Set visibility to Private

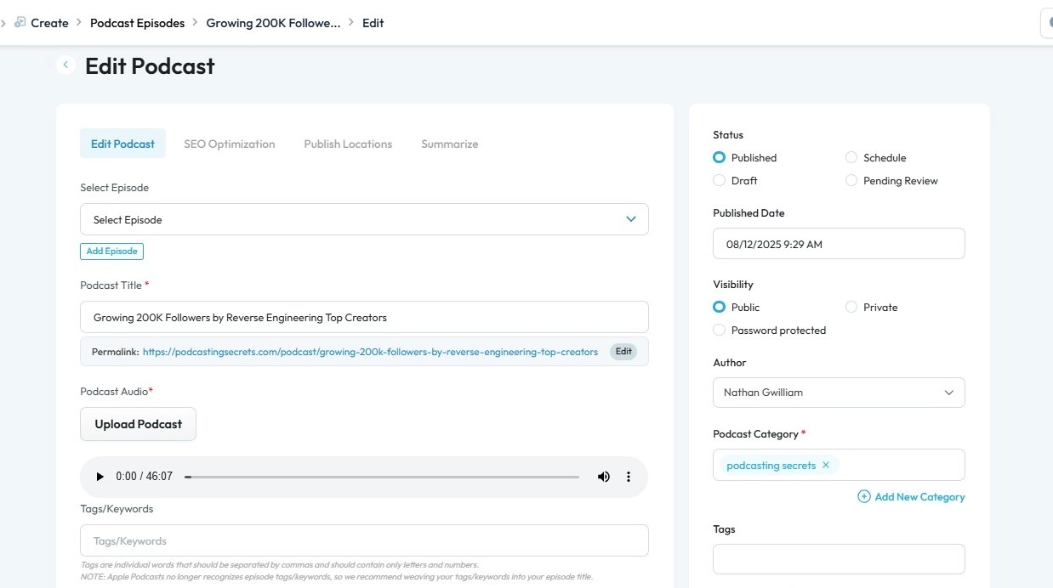pyautogui.click(x=851, y=308)
